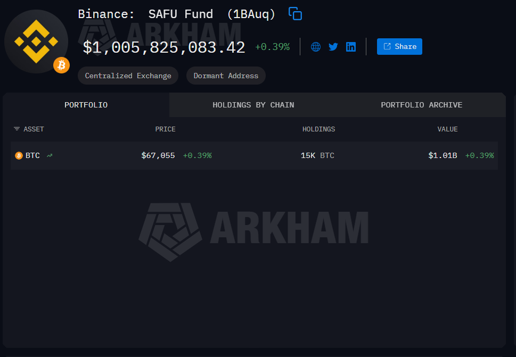Open the BTC trend chart arrow icon
The height and width of the screenshot is (357, 516).
tap(48, 155)
